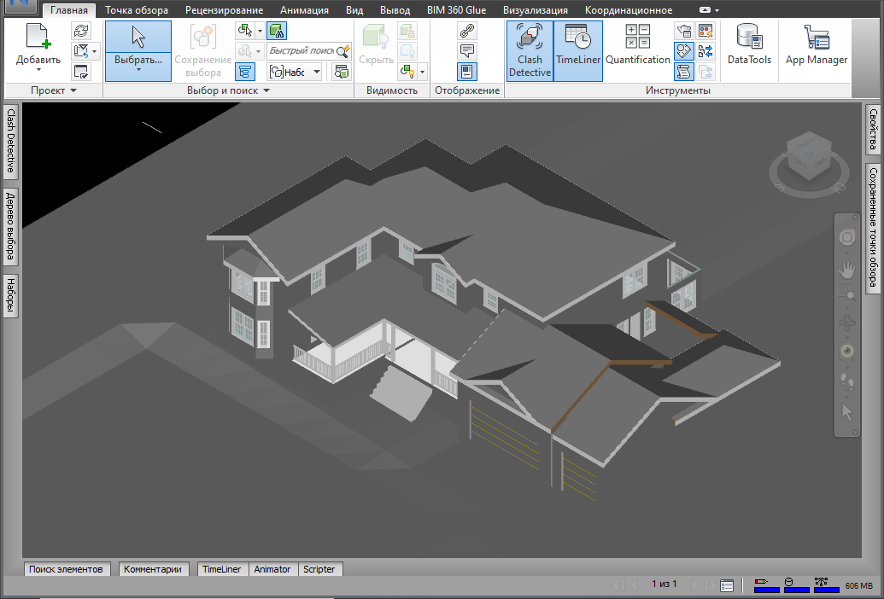Toggle the Clash Detective tool
The image size is (884, 599).
coord(530,51)
